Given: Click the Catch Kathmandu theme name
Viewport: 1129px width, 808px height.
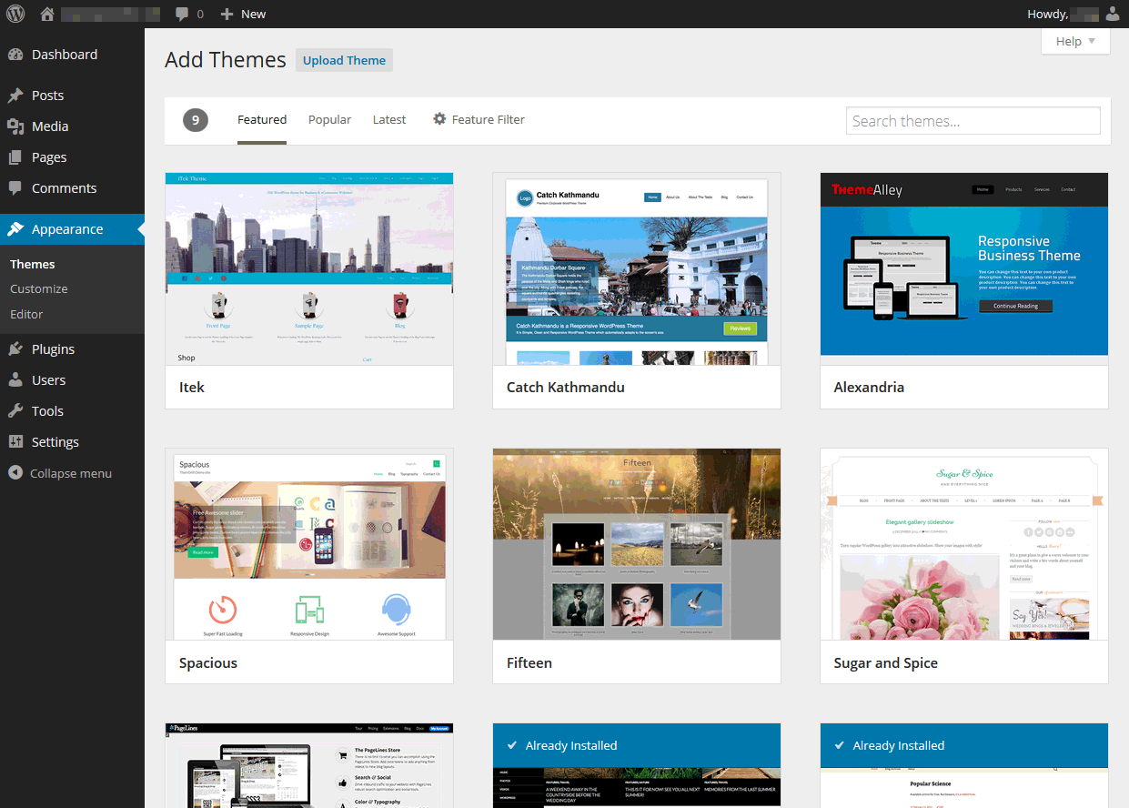Looking at the screenshot, I should [x=566, y=387].
